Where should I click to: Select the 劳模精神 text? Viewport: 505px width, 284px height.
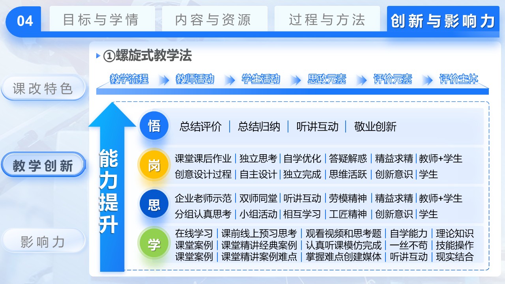pos(348,198)
